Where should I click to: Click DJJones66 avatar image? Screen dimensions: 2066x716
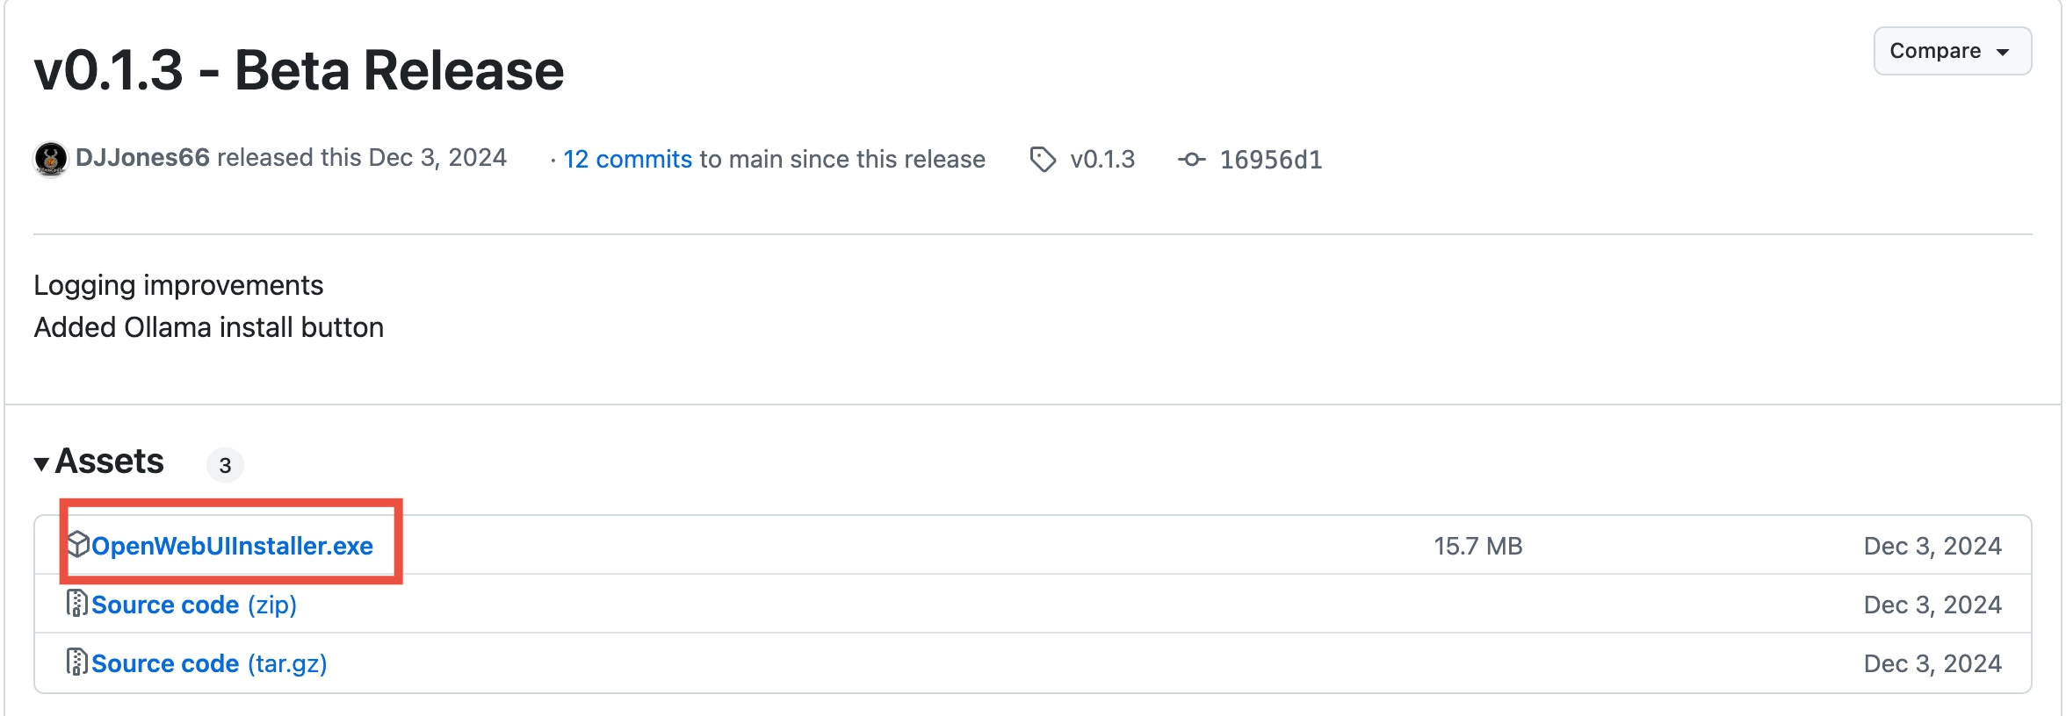click(x=50, y=159)
